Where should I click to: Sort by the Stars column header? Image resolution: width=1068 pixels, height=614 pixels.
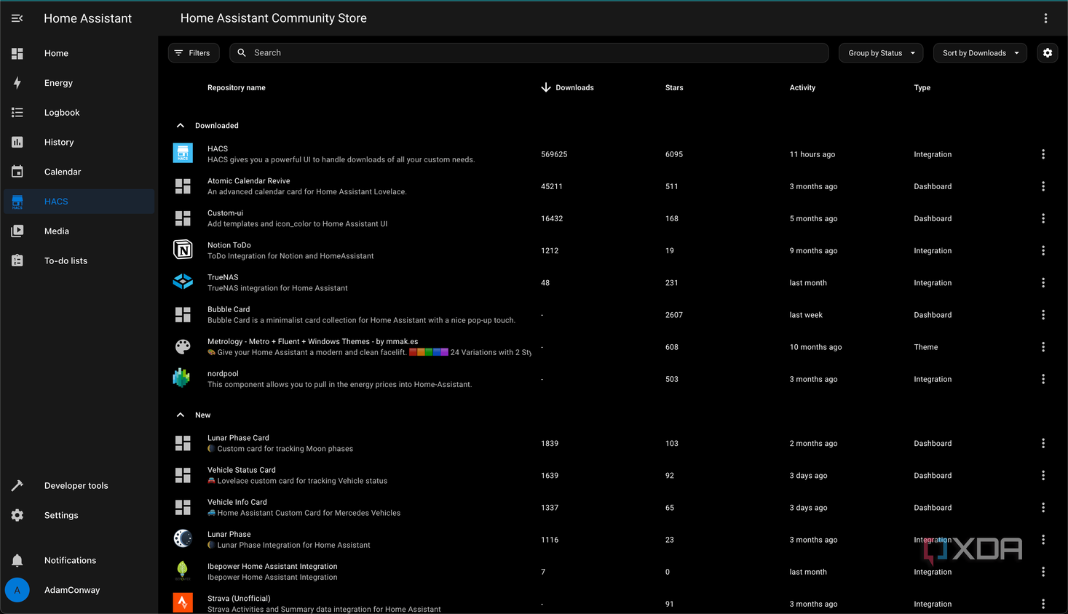pyautogui.click(x=674, y=88)
